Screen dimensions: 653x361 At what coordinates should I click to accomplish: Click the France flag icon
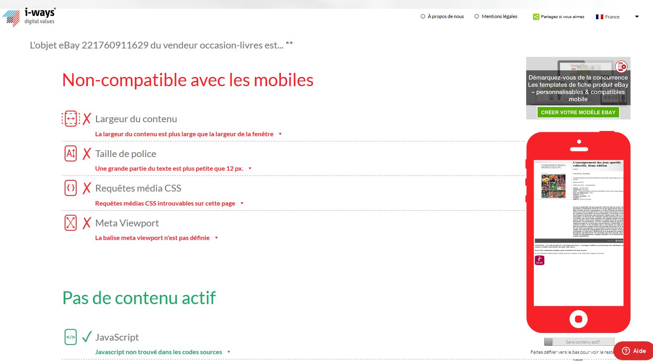coord(600,17)
